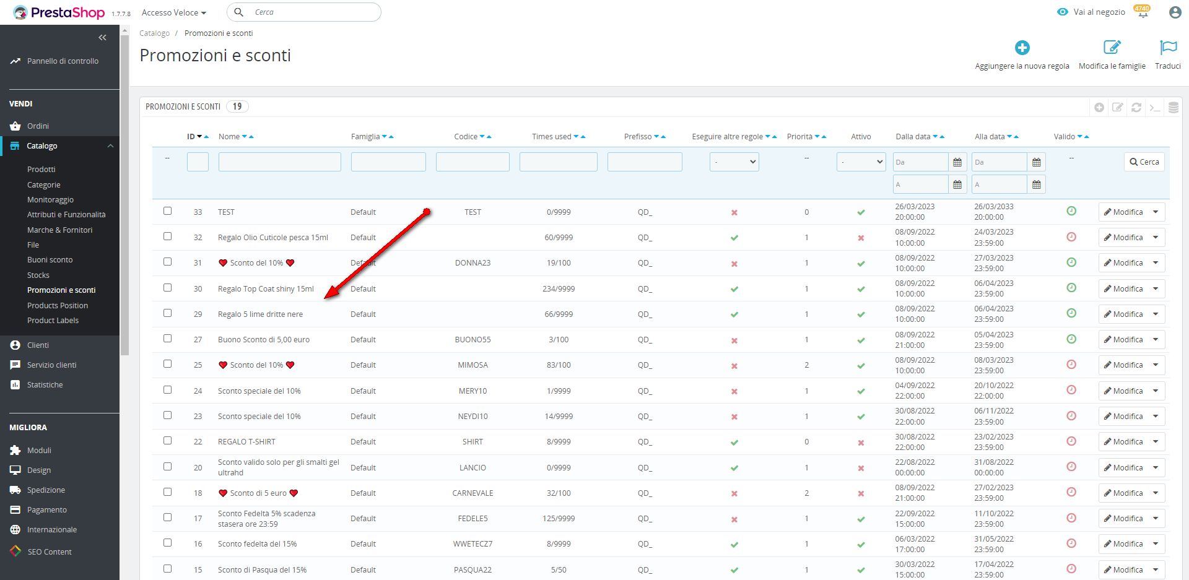
Task: Open the SQL query console icon
Action: [1155, 107]
